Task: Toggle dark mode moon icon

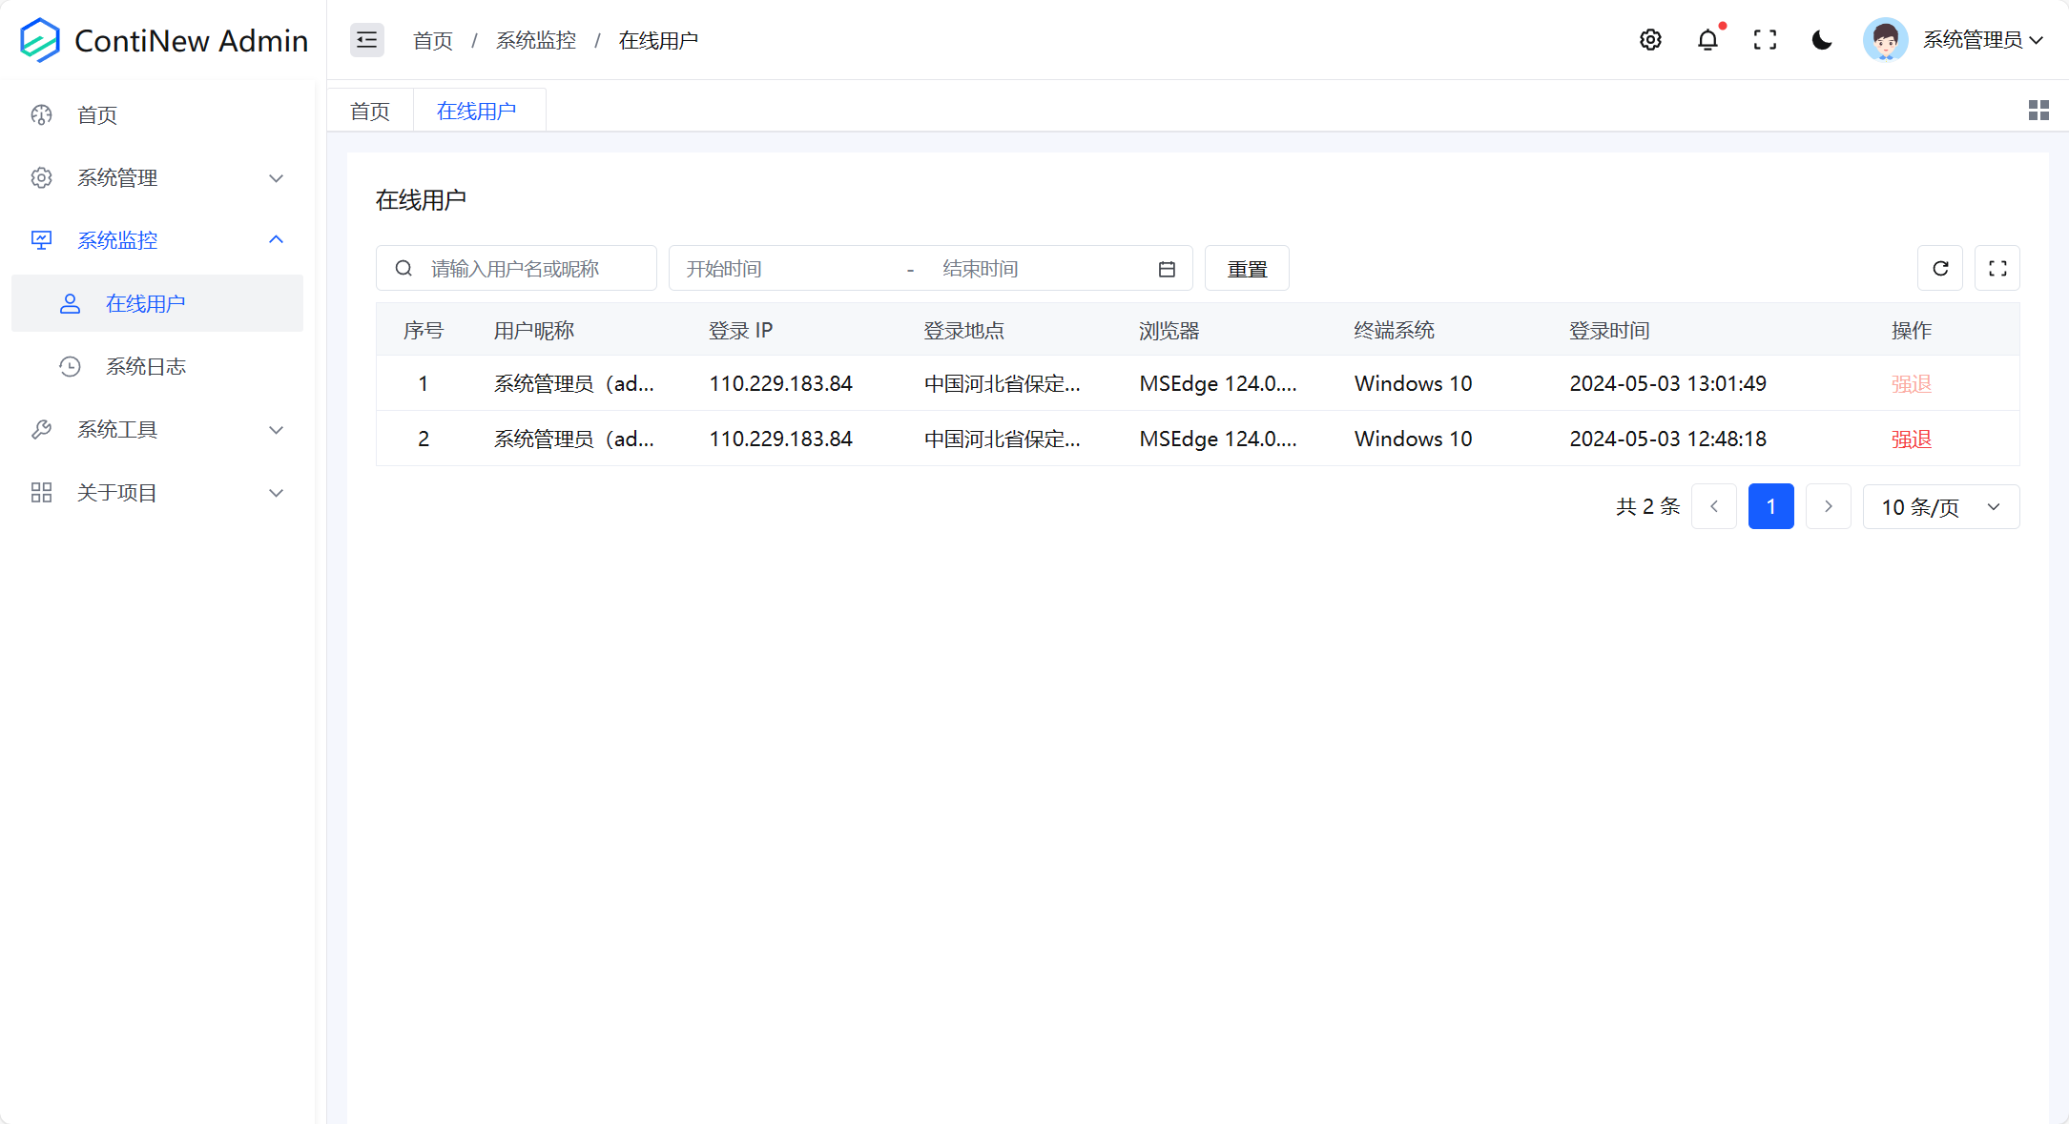Action: (x=1822, y=40)
